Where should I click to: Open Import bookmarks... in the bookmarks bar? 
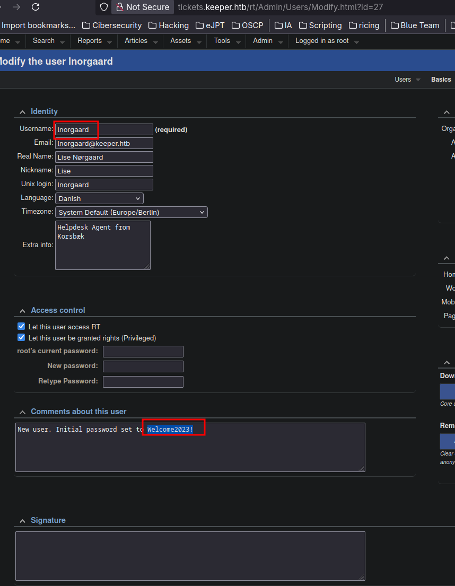38,25
